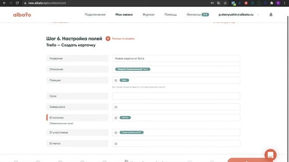Select the member tag in ID участников field
This screenshot has width=289, height=162.
coord(131,132)
